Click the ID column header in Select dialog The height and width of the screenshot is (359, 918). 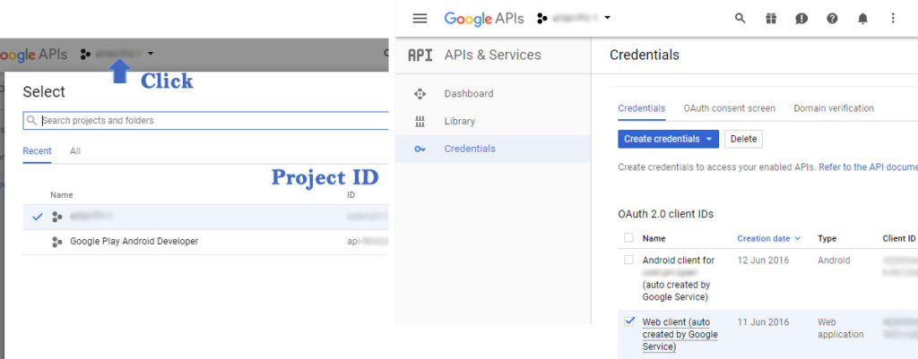coord(351,195)
